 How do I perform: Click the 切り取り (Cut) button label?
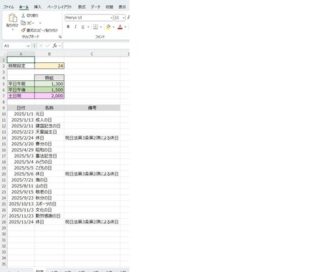[32, 16]
